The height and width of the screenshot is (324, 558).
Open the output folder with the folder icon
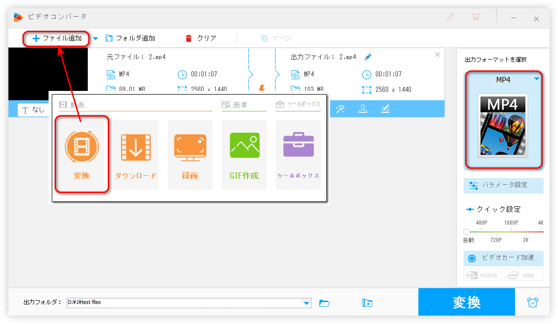(x=325, y=303)
